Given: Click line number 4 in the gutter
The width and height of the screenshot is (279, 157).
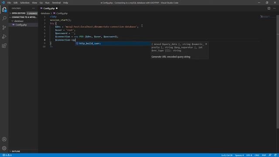Looking at the screenshot, I should (44, 27).
